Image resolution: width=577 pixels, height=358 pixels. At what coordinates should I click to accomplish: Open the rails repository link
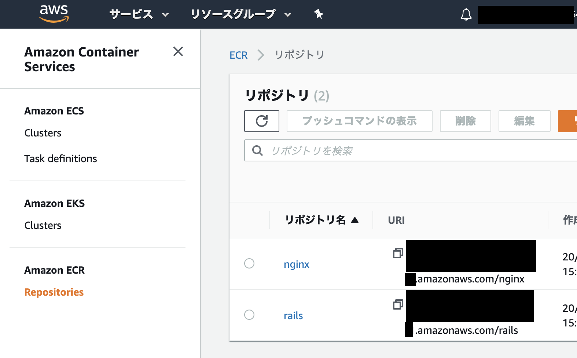click(293, 315)
